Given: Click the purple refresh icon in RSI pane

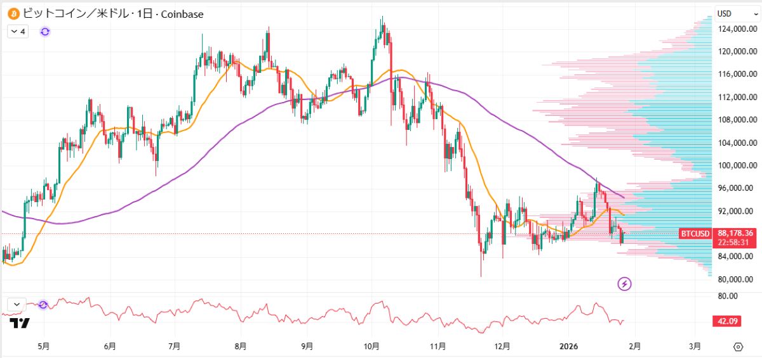Looking at the screenshot, I should coord(43,305).
